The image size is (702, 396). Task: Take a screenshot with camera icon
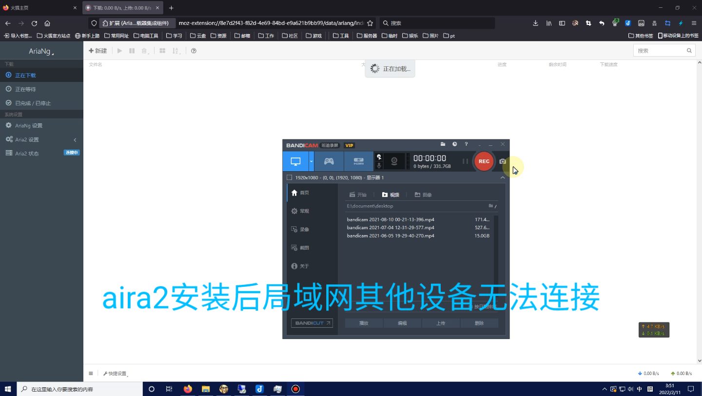(x=503, y=161)
